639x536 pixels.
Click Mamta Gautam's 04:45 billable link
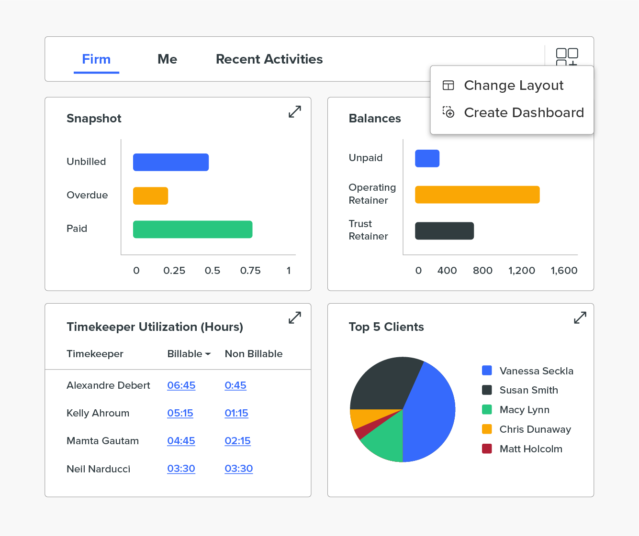click(181, 441)
